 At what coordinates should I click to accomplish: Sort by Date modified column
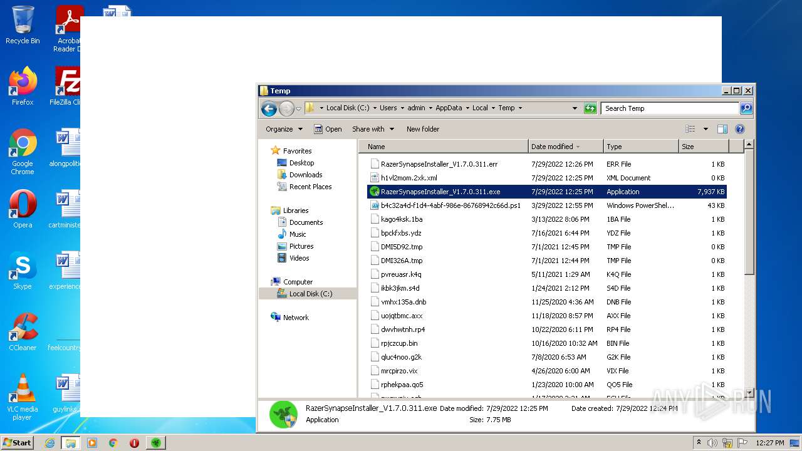point(566,147)
